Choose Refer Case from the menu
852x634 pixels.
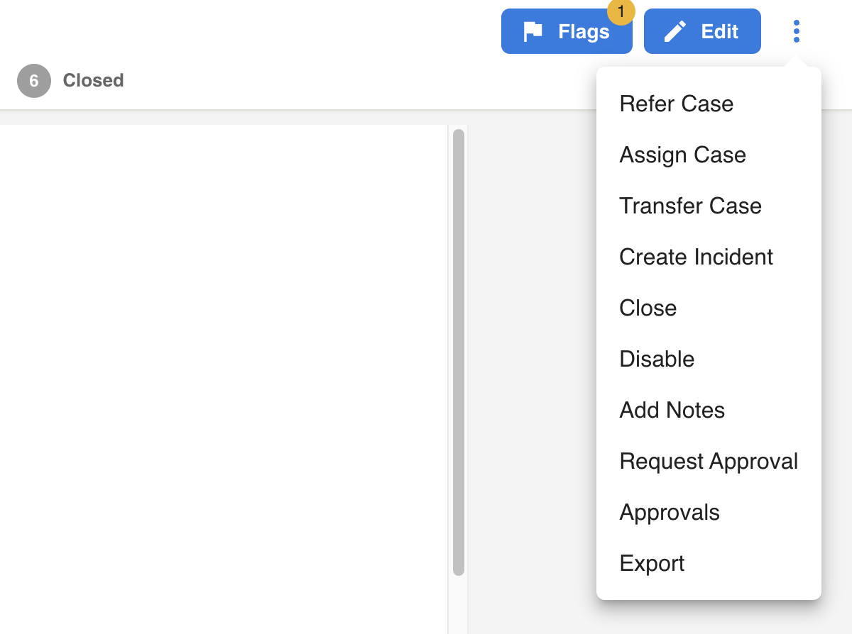[676, 104]
